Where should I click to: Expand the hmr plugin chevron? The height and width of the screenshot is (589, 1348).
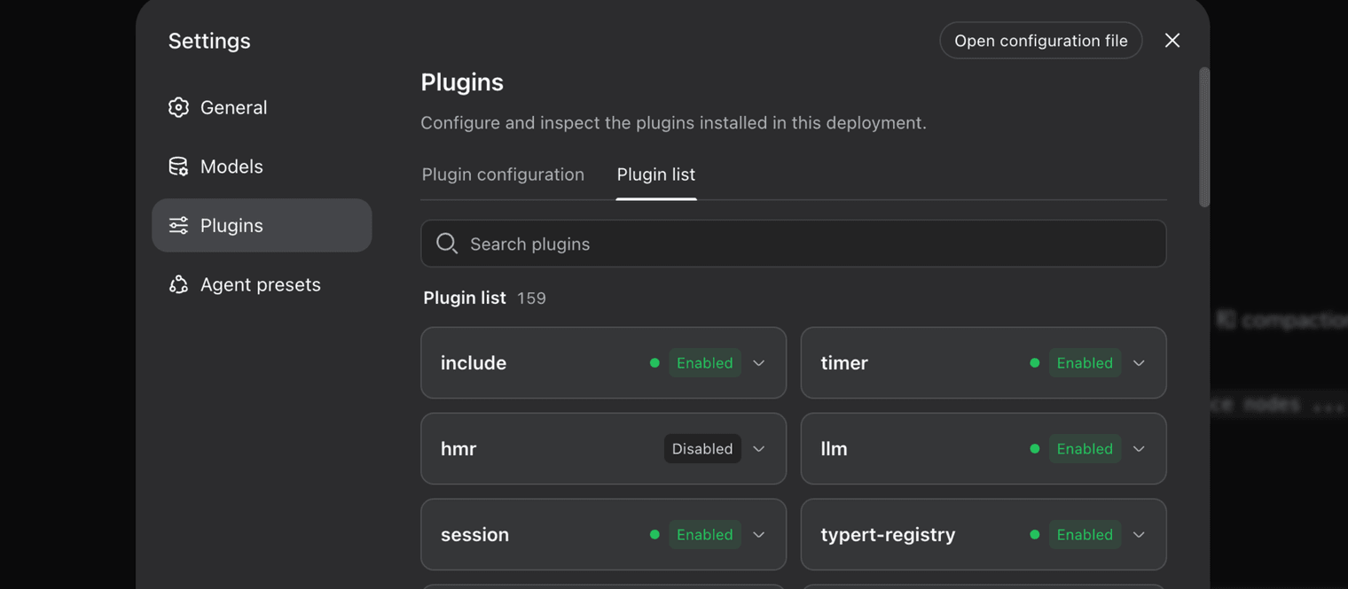coord(759,449)
